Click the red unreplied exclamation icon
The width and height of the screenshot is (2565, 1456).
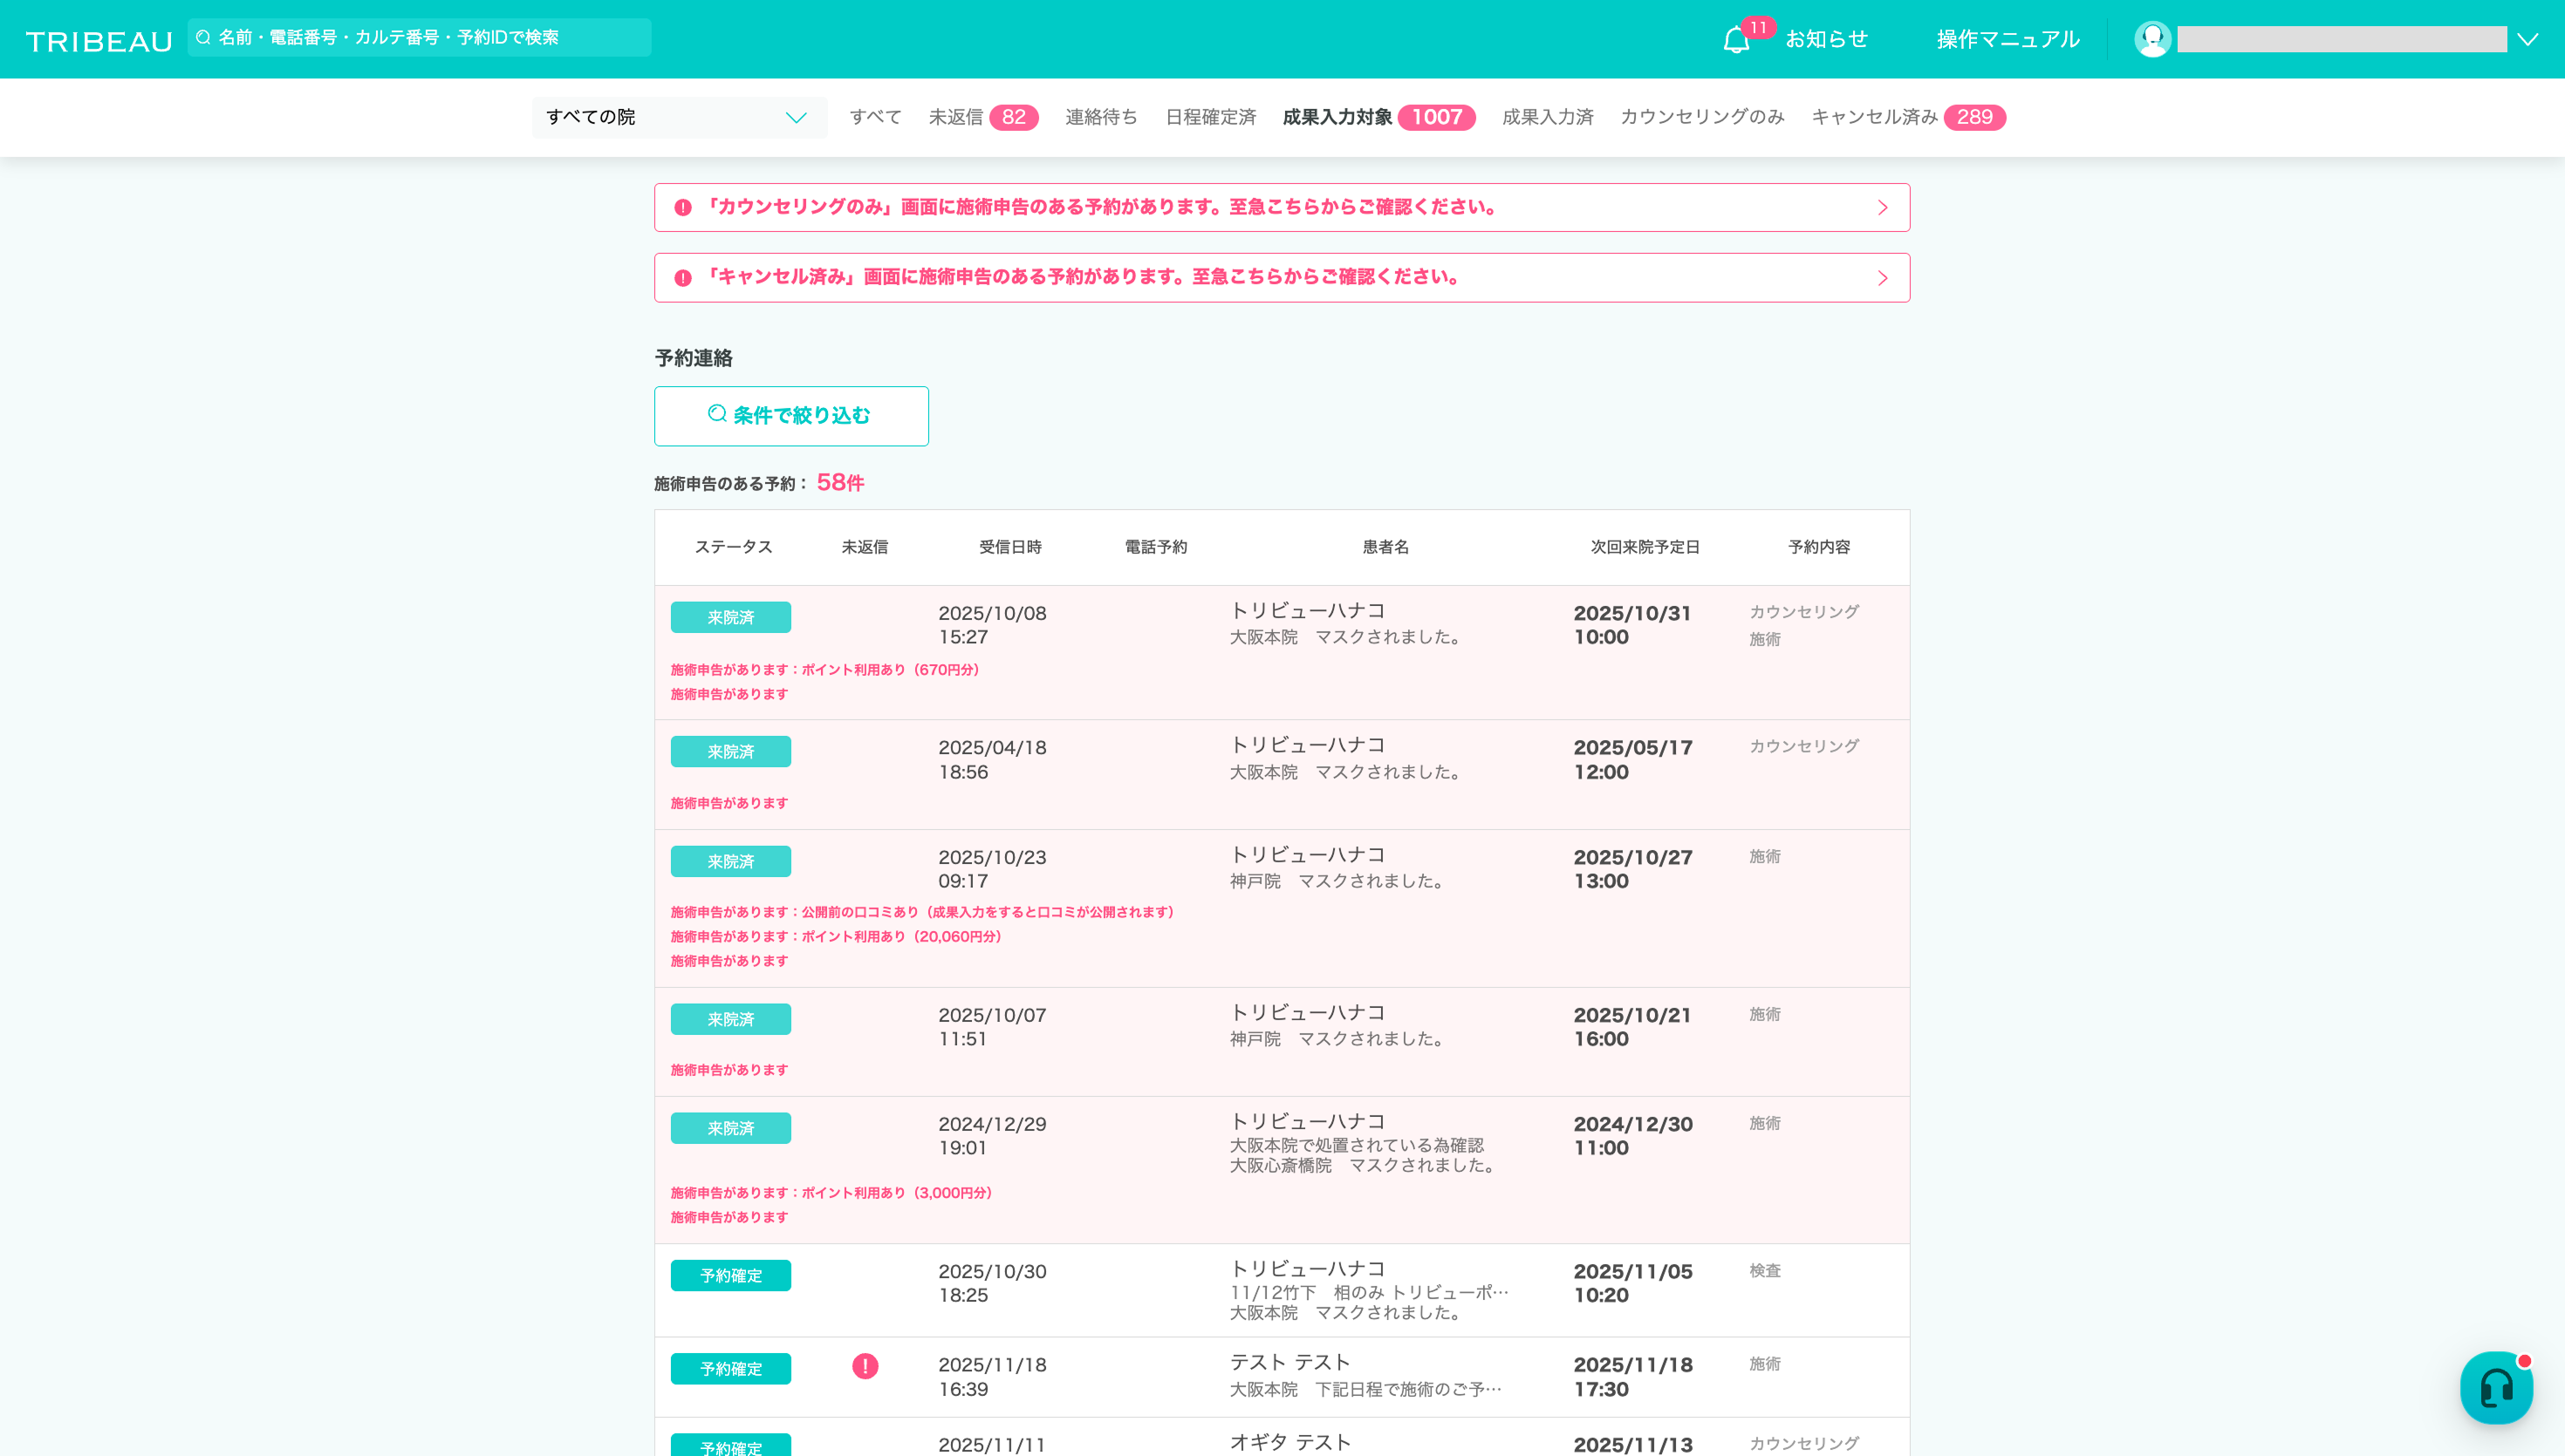point(865,1366)
